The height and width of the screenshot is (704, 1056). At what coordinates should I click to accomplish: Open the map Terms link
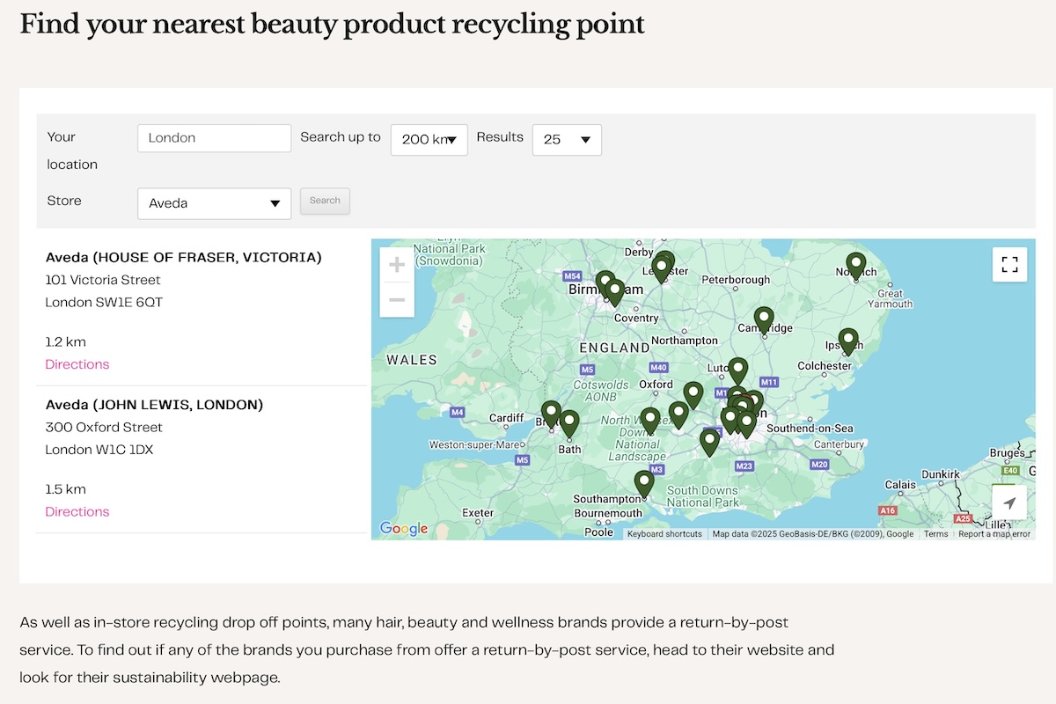tap(935, 534)
